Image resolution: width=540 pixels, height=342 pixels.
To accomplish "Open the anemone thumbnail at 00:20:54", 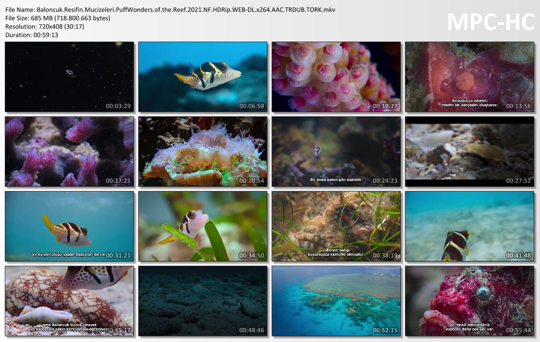I will 202,152.
